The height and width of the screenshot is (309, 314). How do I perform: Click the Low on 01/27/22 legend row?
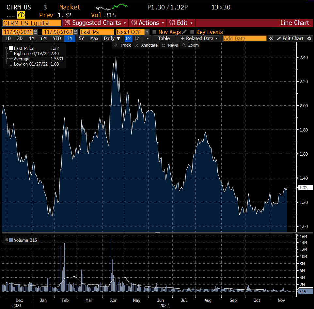[34, 64]
